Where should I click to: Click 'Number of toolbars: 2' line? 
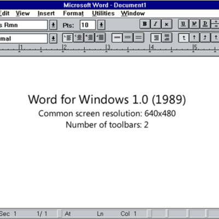coord(107,125)
